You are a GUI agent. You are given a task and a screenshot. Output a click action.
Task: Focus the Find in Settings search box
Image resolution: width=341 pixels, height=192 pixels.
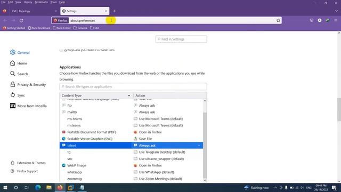pyautogui.click(x=181, y=39)
